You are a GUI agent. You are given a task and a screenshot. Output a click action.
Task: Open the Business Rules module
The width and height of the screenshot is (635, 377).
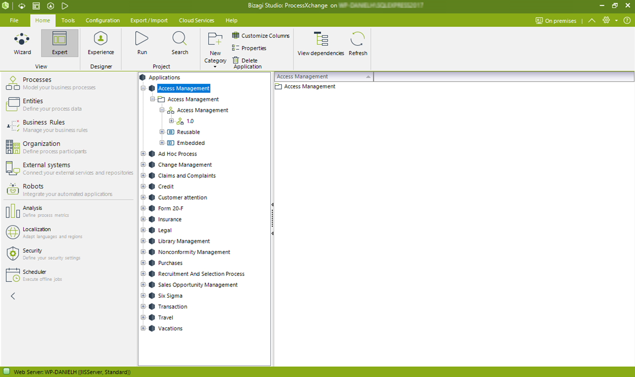coord(69,125)
